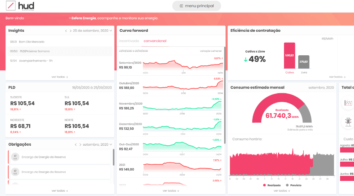Image resolution: width=354 pixels, height=196 pixels.
Task: Click the Obrigações list scrollbar
Action: coord(113,157)
